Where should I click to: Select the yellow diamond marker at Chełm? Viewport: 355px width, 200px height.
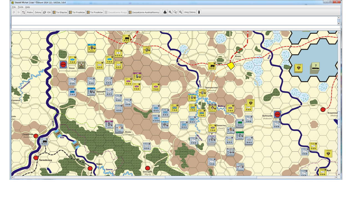click(231, 66)
